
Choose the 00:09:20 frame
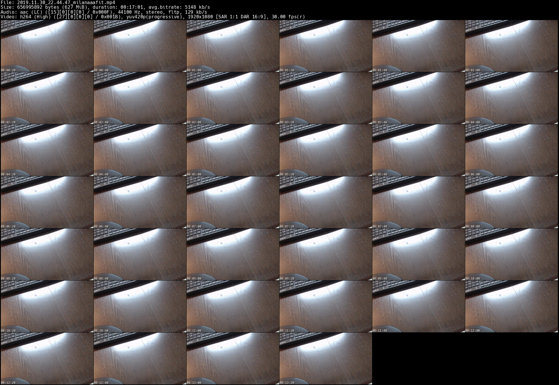(x=326, y=254)
